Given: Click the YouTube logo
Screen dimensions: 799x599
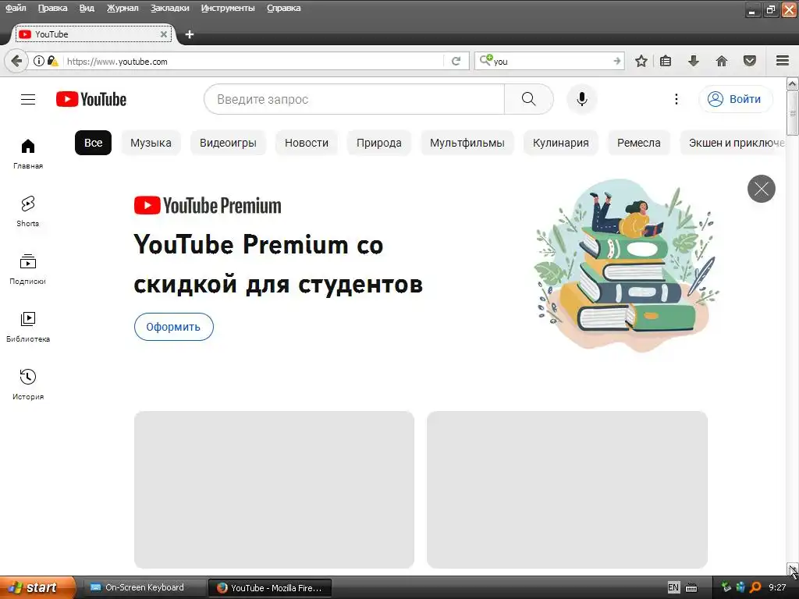Looking at the screenshot, I should [x=91, y=99].
